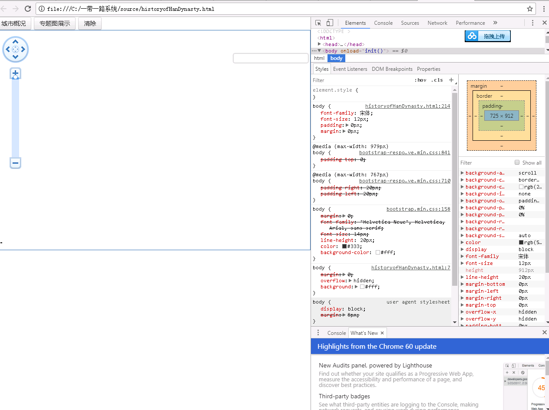Expand the computed overflow-x property
The height and width of the screenshot is (410, 549).
tap(462, 312)
